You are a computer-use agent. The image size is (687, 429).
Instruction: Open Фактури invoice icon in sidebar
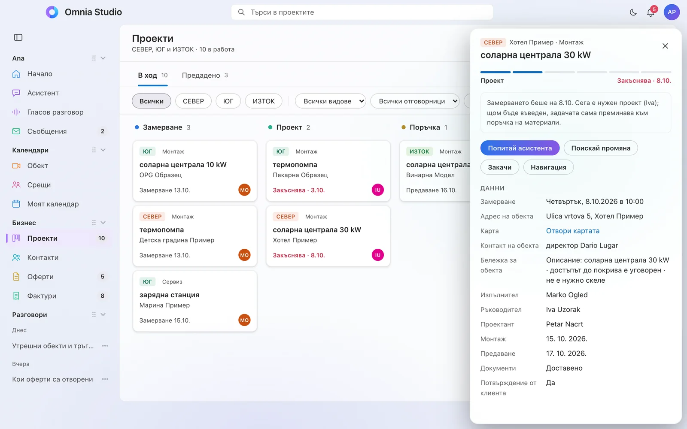[16, 296]
